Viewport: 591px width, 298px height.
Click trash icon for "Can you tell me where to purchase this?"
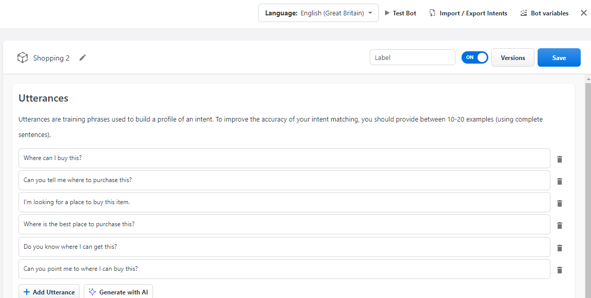click(560, 181)
